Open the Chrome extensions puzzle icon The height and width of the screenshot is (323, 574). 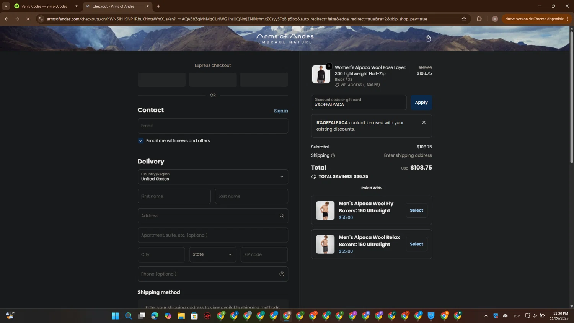click(x=479, y=19)
